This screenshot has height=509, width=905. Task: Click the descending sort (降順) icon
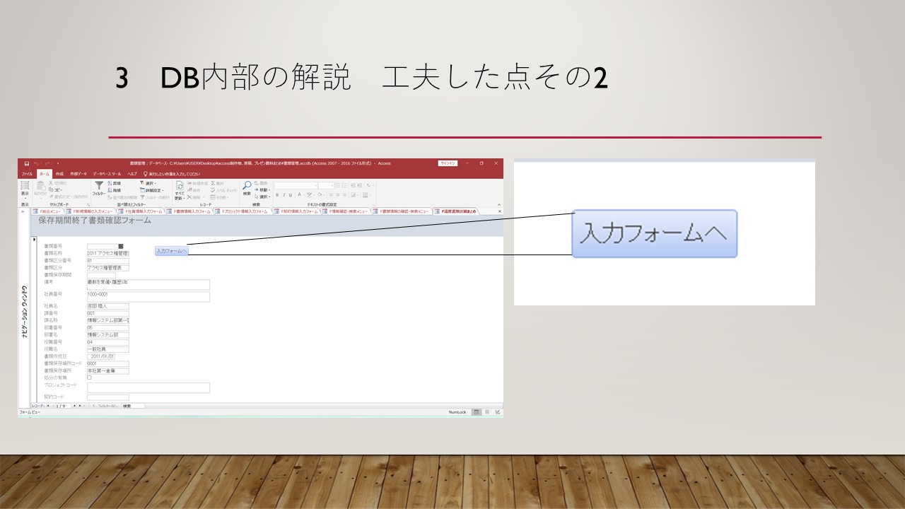coord(110,190)
